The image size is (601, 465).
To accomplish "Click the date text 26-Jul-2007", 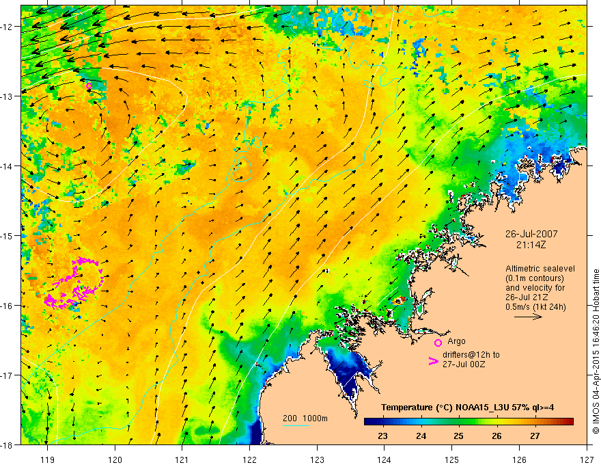I will 531,234.
